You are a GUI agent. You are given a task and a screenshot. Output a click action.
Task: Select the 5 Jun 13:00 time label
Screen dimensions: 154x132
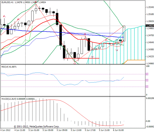pos(76,130)
